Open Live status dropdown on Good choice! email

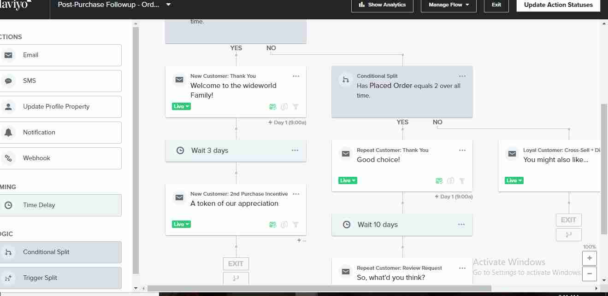click(348, 180)
